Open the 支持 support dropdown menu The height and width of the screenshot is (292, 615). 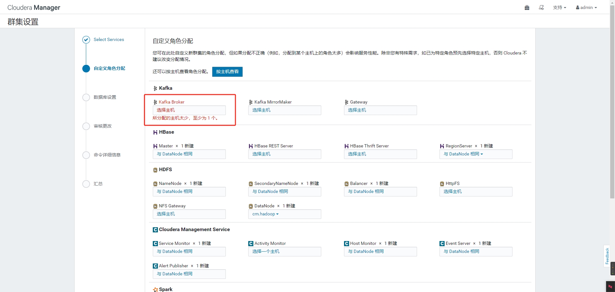pos(560,7)
